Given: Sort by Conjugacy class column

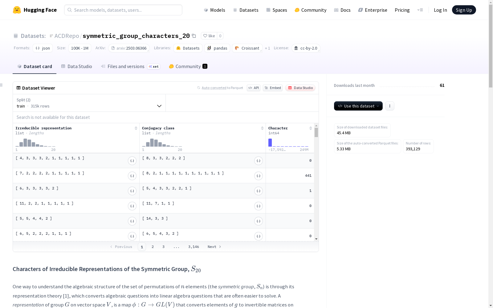Looking at the screenshot, I should [262, 128].
